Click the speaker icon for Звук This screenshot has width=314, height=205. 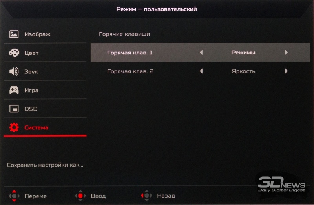[x=14, y=71]
